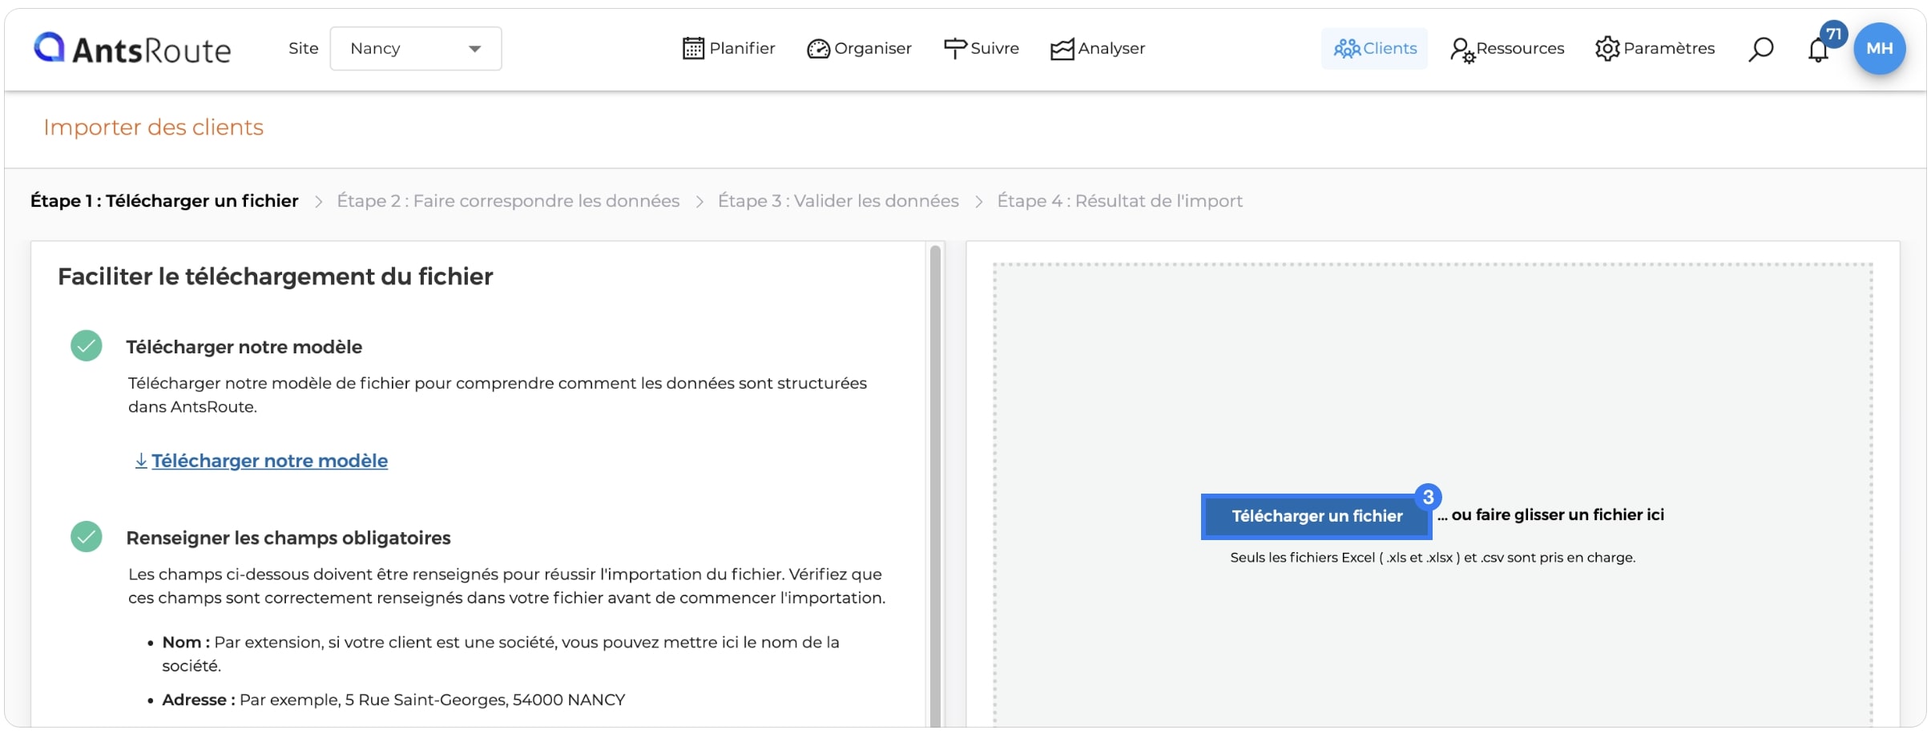
Task: Click the 'Renseigner les champs obligatoires' title
Action: 288,538
